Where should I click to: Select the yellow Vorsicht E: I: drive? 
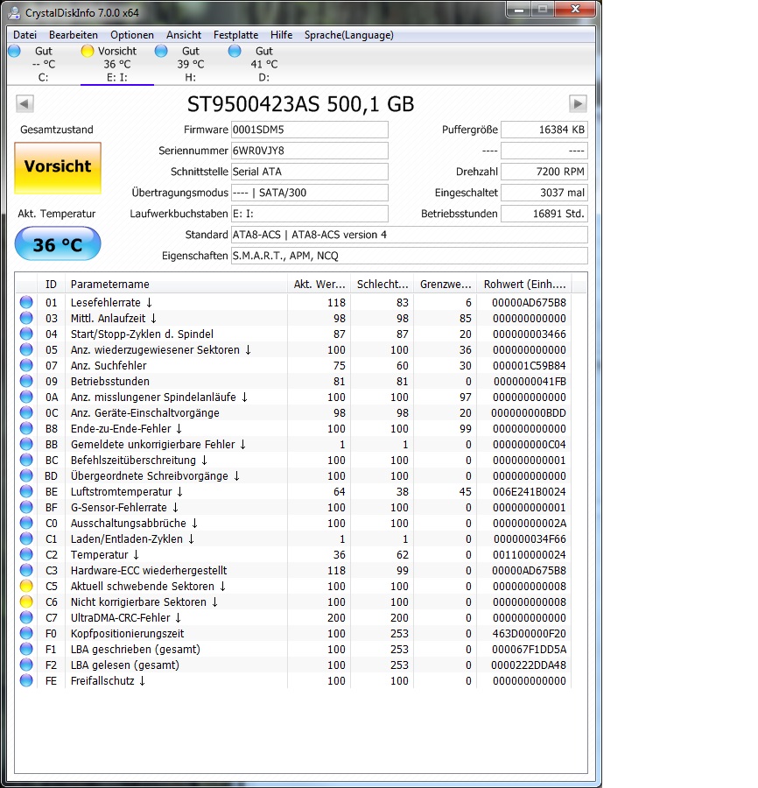(117, 64)
